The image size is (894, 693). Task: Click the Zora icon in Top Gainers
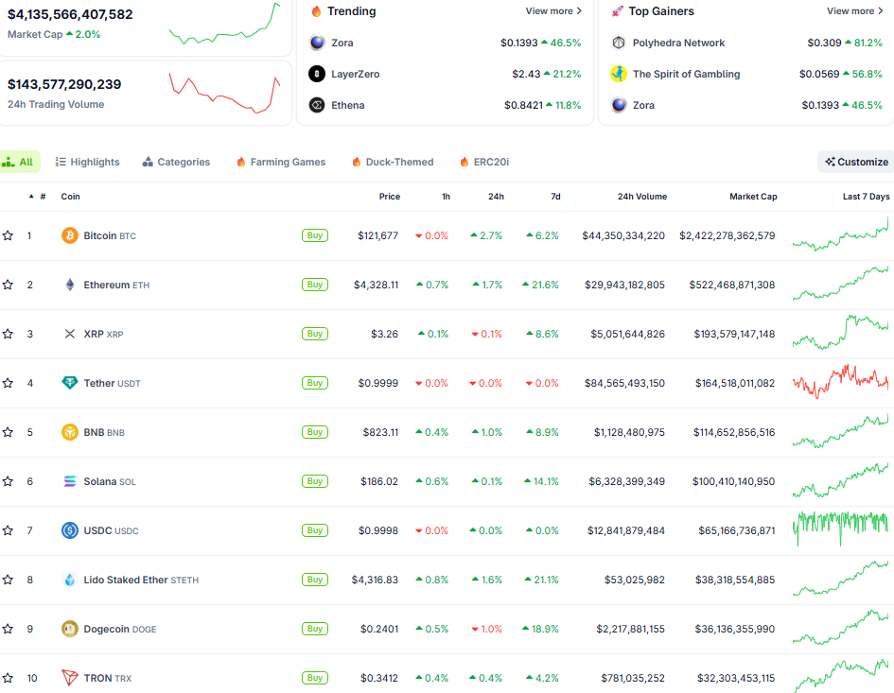[x=619, y=106]
